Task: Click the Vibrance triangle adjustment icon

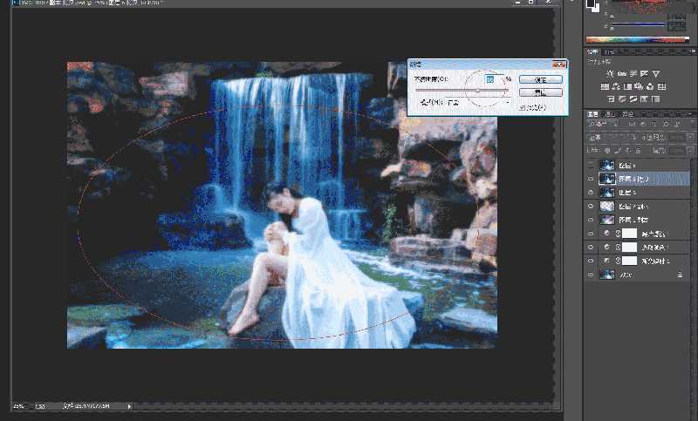Action: pos(656,74)
